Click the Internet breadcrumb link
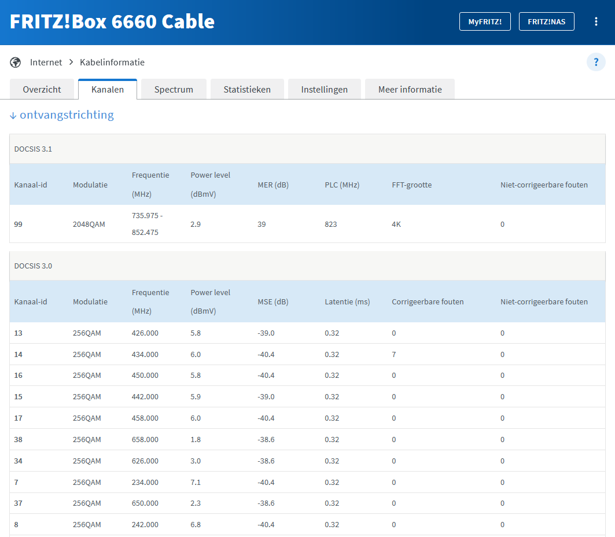The image size is (615, 537). (46, 62)
